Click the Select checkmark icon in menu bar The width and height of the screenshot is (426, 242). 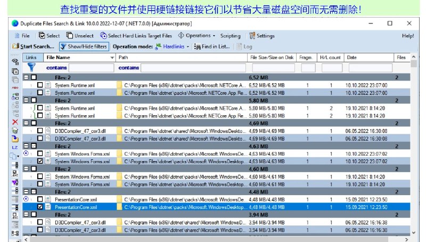[42, 35]
